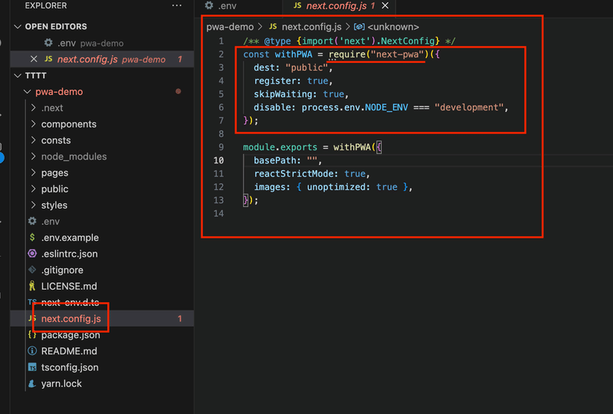
Task: Click module.exports on line 9
Action: point(280,147)
